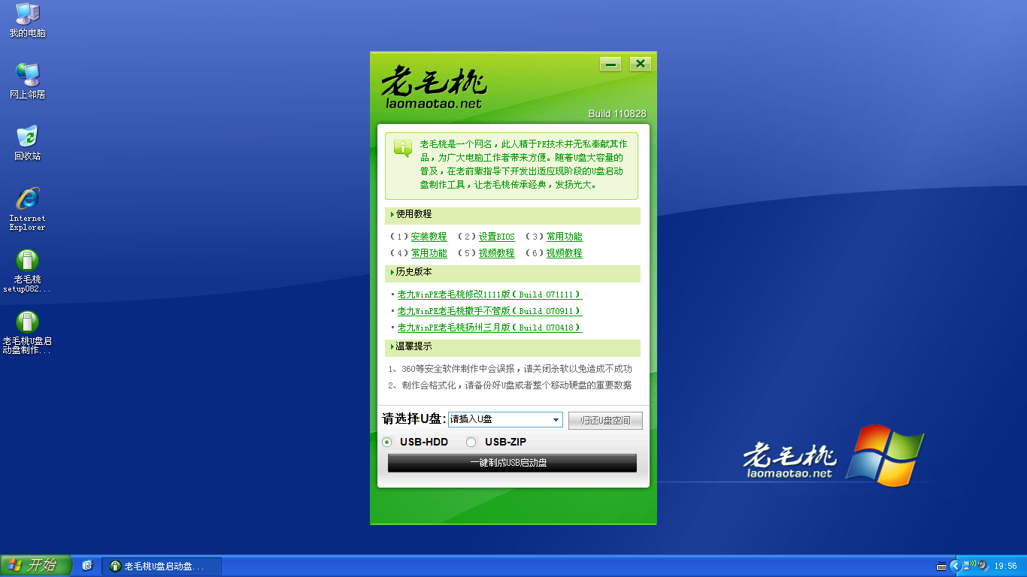Viewport: 1027px width, 577px height.
Task: Click the volume speaker tray icon
Action: pos(982,566)
